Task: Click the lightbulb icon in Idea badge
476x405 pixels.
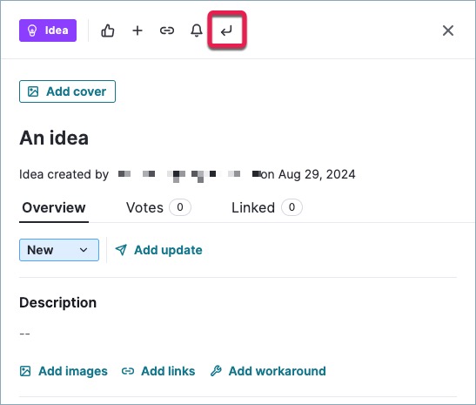Action: tap(32, 30)
